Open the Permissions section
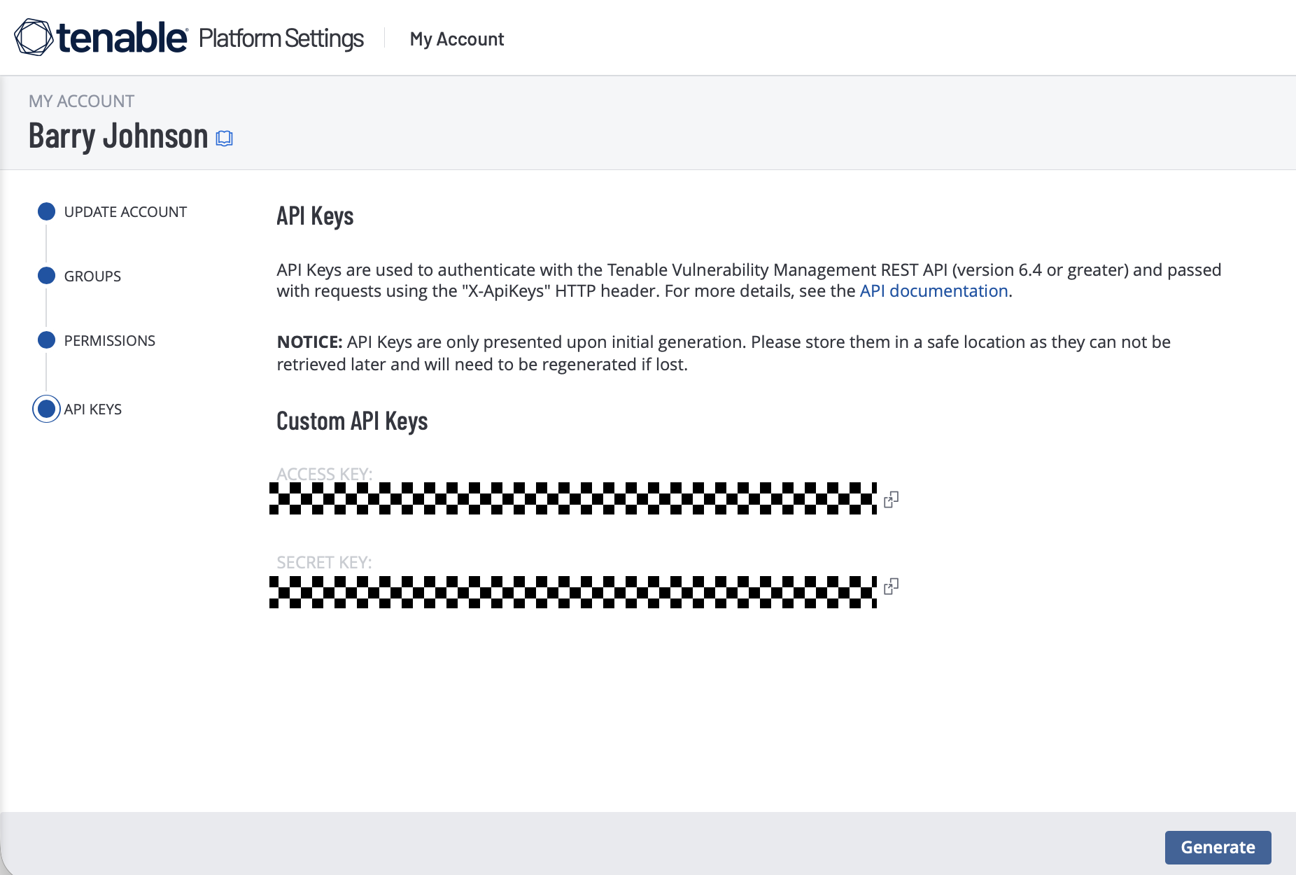The height and width of the screenshot is (875, 1296). click(x=110, y=341)
